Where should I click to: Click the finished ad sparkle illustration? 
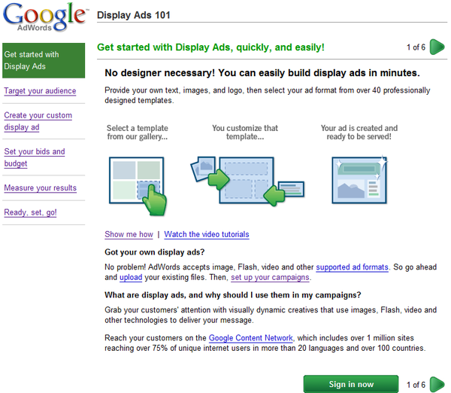(x=359, y=180)
